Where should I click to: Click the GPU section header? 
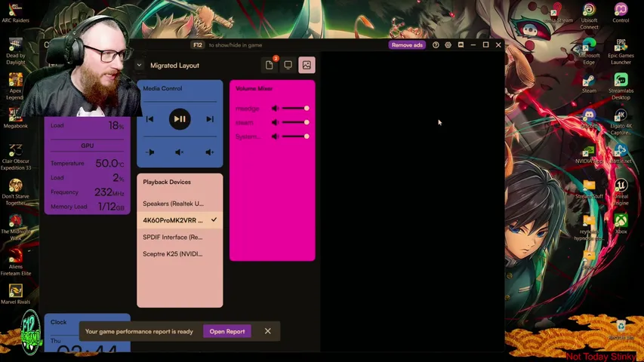[87, 146]
